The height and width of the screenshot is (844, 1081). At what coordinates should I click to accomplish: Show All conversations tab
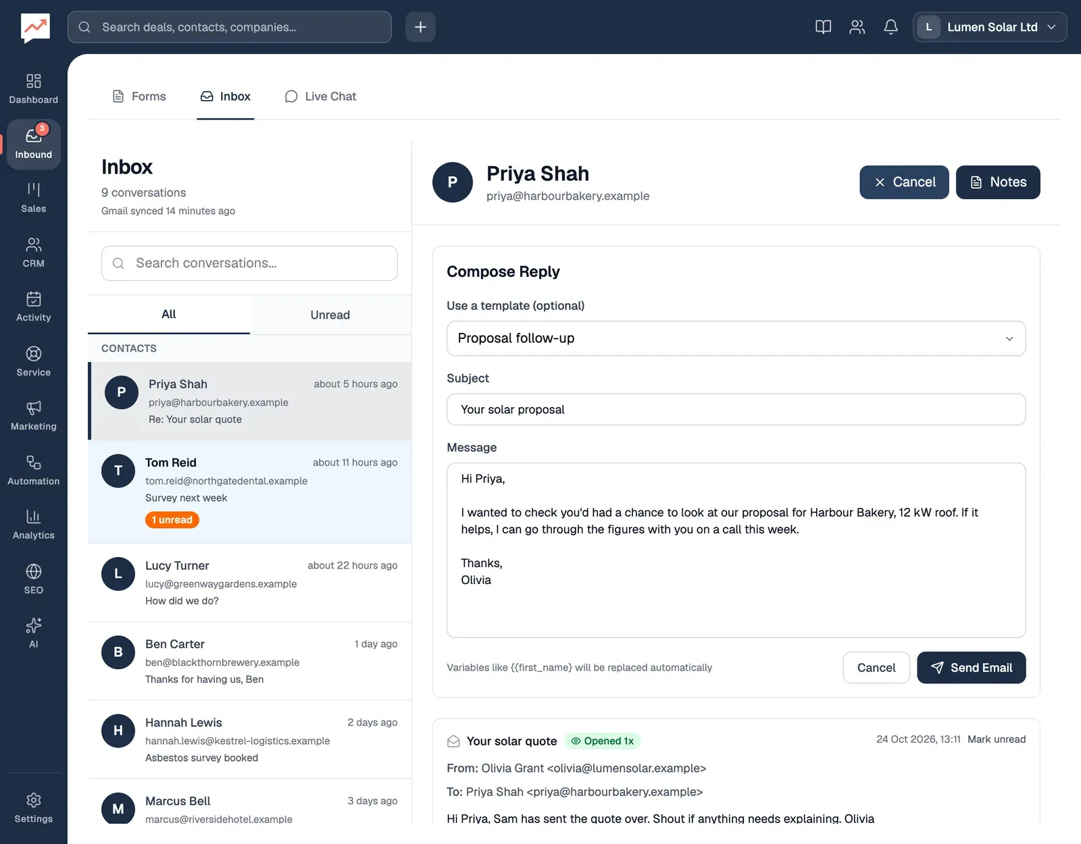pyautogui.click(x=169, y=315)
